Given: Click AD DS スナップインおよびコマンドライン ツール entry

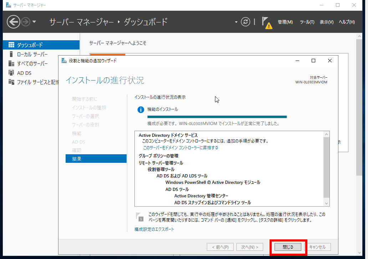Looking at the screenshot, I should [x=213, y=202].
